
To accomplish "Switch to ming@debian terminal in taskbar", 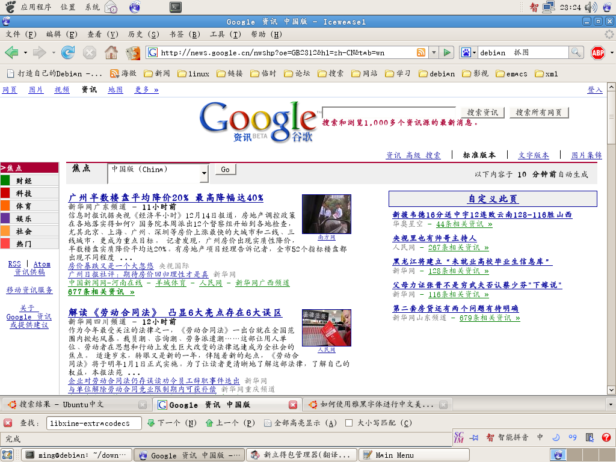I will 77,455.
